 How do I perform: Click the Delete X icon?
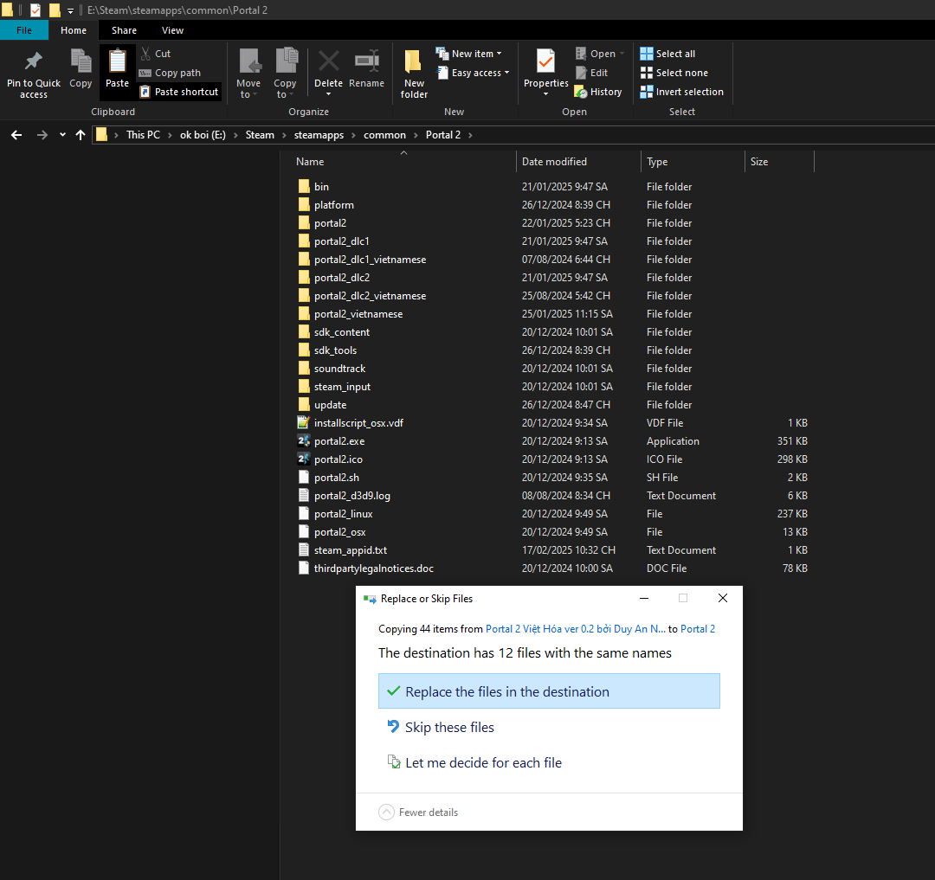(329, 61)
